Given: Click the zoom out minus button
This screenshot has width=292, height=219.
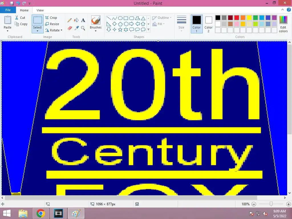Looking at the screenshot, I should pyautogui.click(x=254, y=204).
